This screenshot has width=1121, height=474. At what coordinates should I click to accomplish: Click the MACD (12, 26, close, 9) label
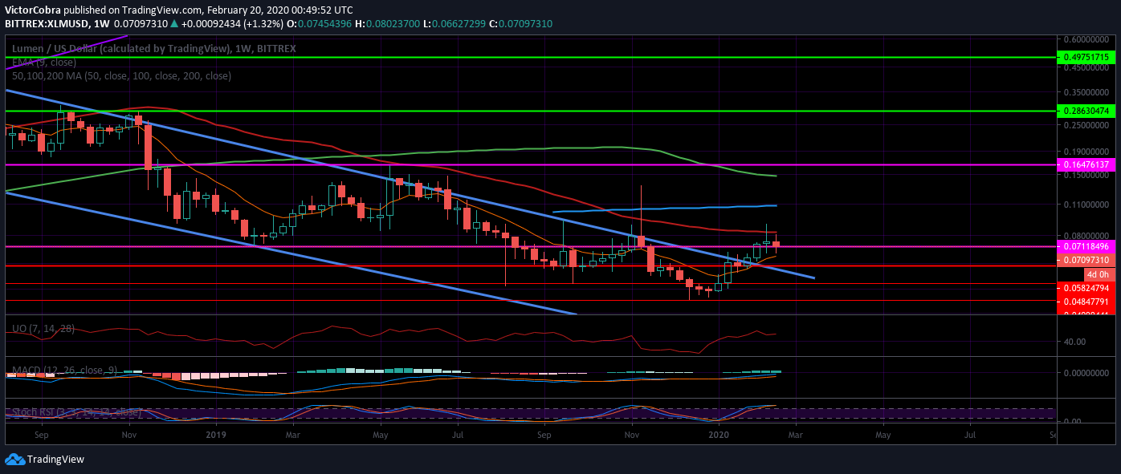(64, 371)
